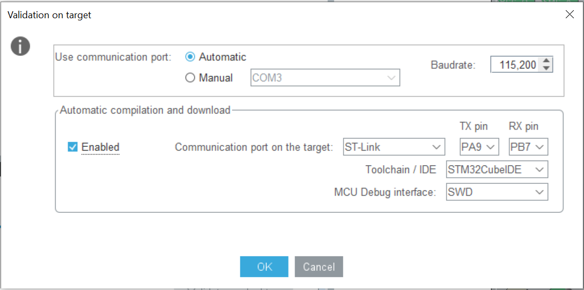Open the MCU Debug interface SWD dropdown
Image resolution: width=584 pixels, height=290 pixels.
[x=497, y=192]
